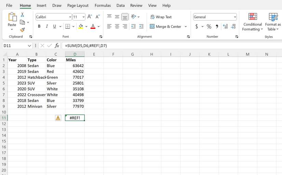The image size is (282, 175).
Task: Open Conditional Formatting menu
Action: [x=253, y=22]
